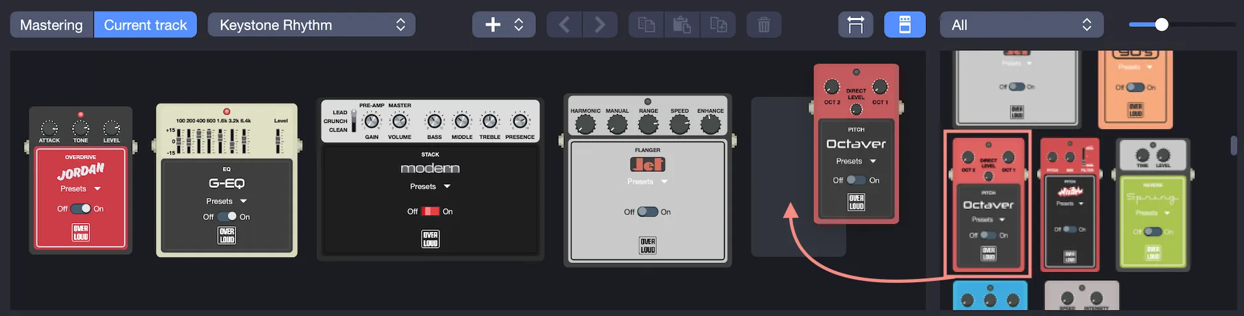1244x316 pixels.
Task: Click the LEVEL knob on Jordan overdrive
Action: coord(112,128)
